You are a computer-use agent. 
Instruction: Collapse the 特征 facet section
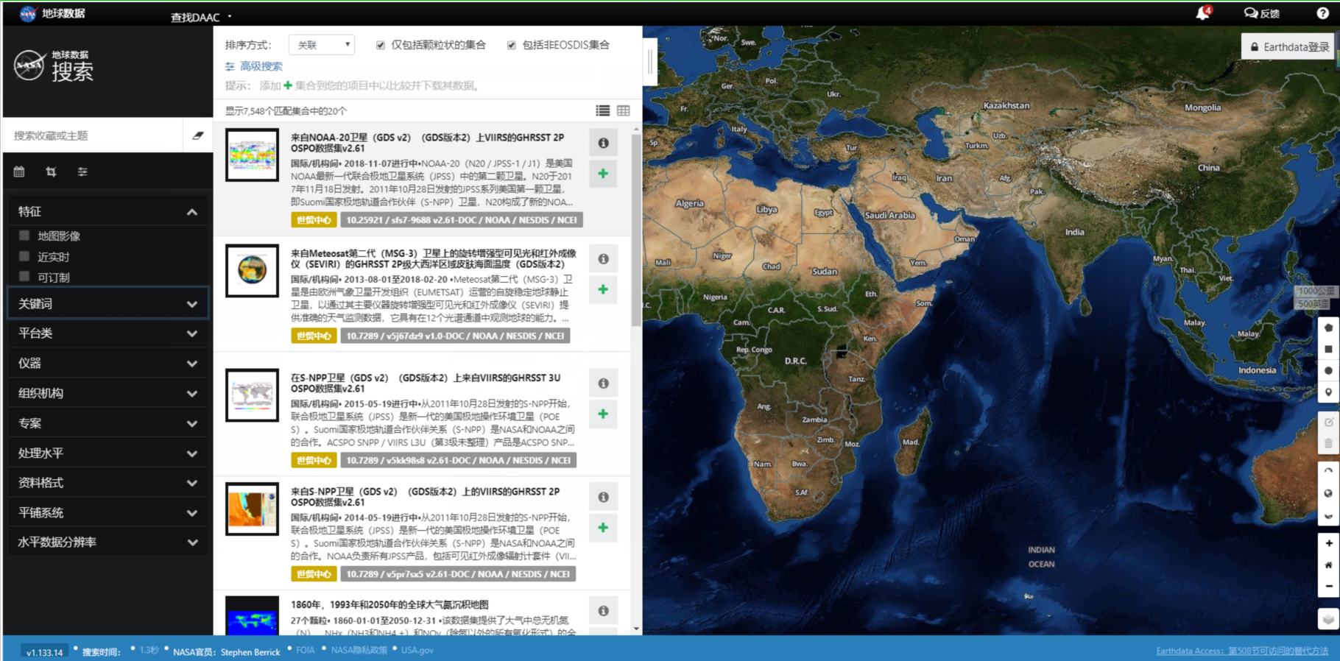point(108,212)
